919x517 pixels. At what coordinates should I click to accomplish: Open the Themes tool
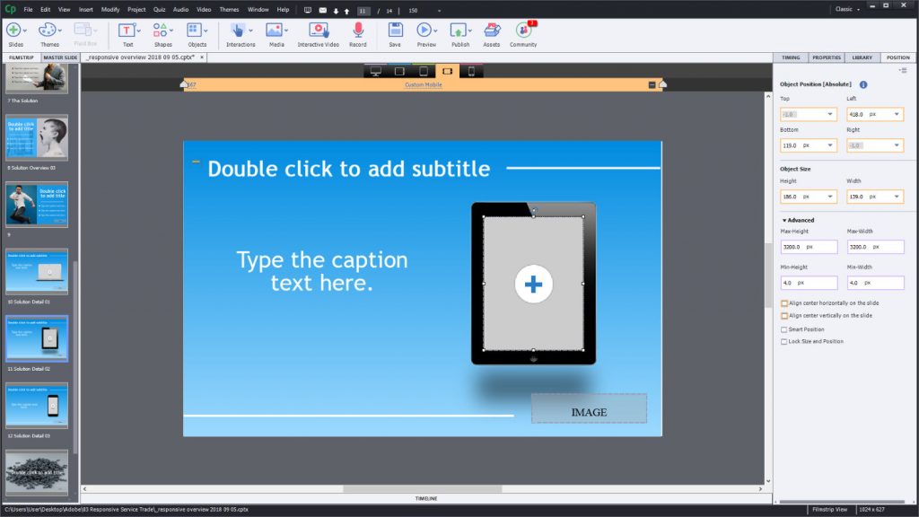click(x=49, y=31)
